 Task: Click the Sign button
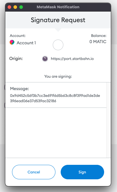click(x=82, y=172)
